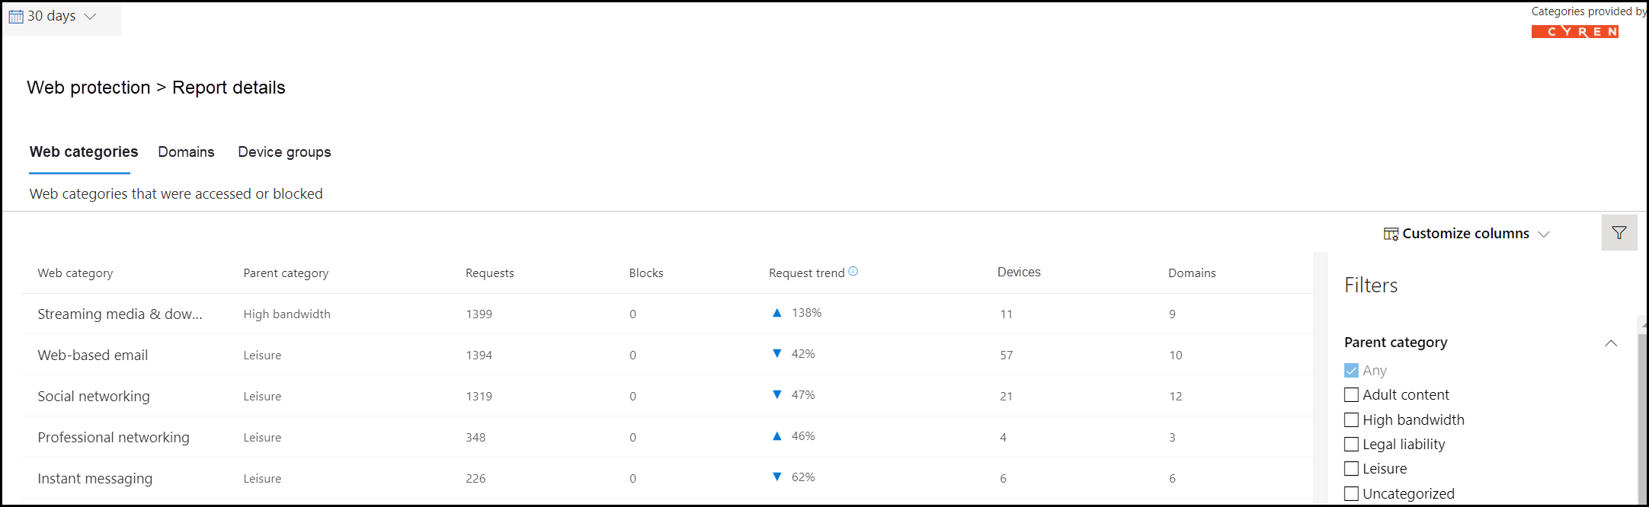Click the calendar icon beside 30 days
The width and height of the screenshot is (1649, 507).
tap(16, 17)
